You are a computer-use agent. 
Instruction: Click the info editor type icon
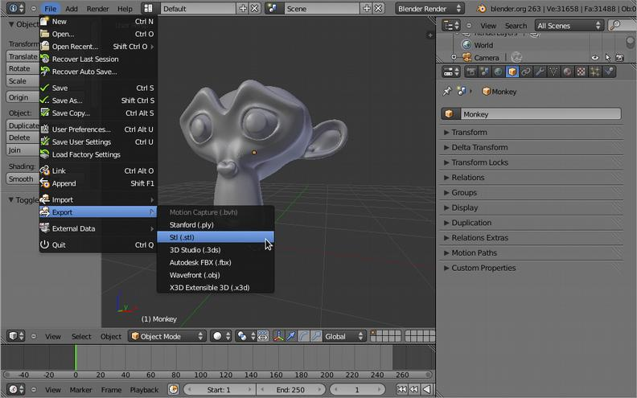click(x=16, y=9)
